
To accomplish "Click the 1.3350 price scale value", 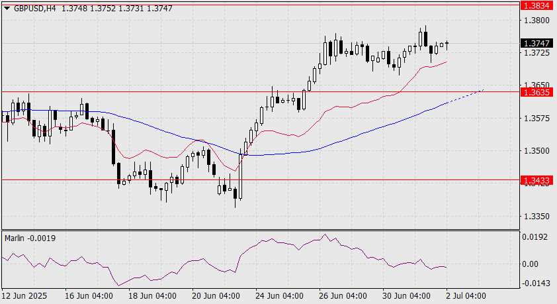I will tap(536, 216).
